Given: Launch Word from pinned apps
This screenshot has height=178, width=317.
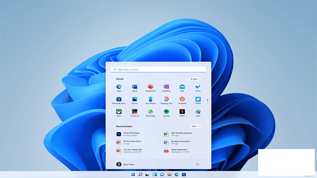Looking at the screenshot, I should [135, 88].
